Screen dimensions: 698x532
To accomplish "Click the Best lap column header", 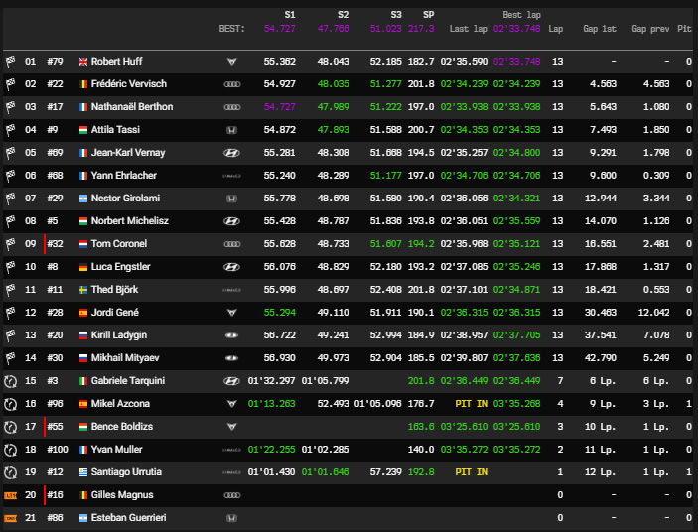I will (x=521, y=15).
